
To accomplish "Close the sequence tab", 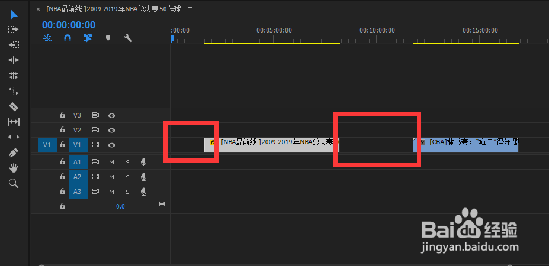I will [38, 9].
